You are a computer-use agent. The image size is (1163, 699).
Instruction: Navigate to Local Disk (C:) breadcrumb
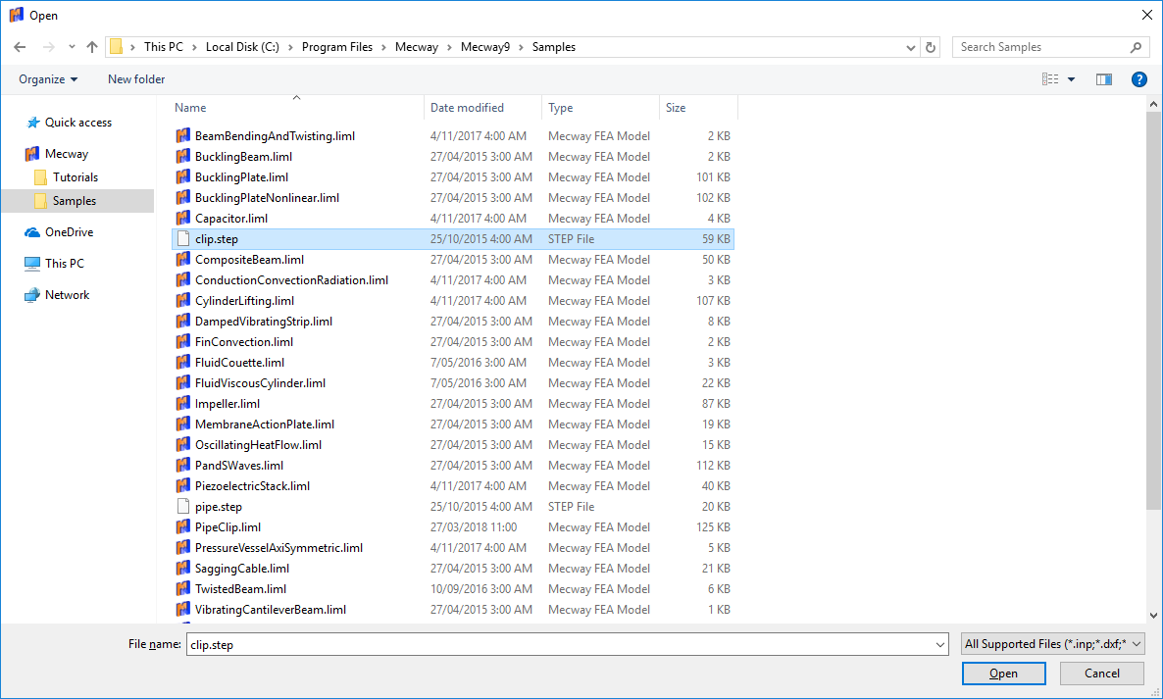242,47
